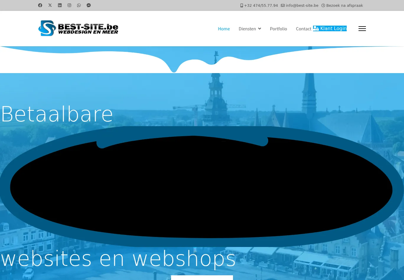Open the Facebook social icon
Viewport: 404px width, 280px height.
(40, 5)
